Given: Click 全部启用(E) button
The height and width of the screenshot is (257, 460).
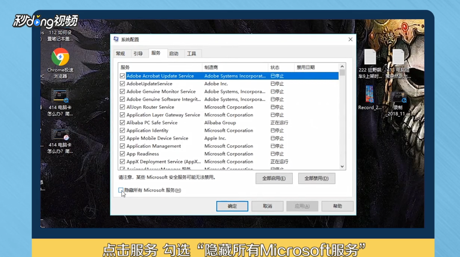Looking at the screenshot, I should coord(274,178).
